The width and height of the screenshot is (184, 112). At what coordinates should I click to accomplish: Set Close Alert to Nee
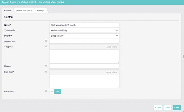pos(58,91)
